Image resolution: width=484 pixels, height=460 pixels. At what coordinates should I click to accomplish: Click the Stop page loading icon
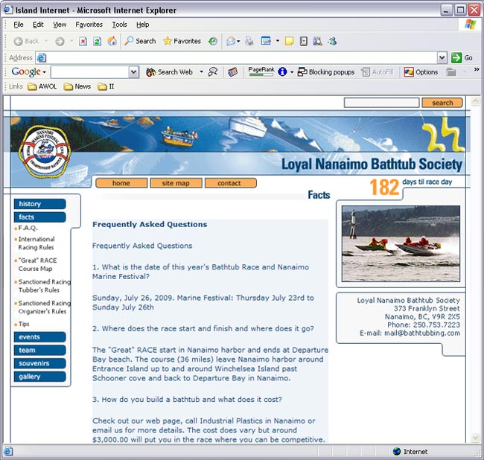point(83,41)
